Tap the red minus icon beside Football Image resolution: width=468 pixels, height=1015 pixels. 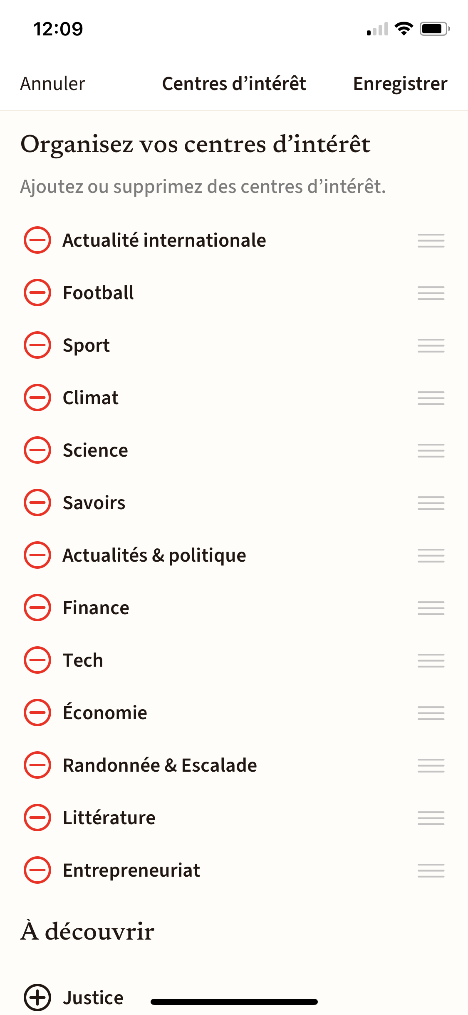click(x=37, y=292)
